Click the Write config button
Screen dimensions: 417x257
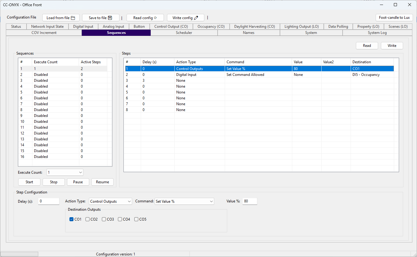tap(186, 18)
